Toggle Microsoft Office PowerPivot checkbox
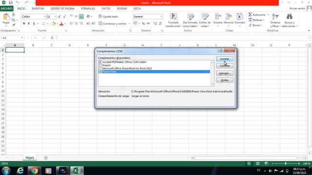 [100, 69]
